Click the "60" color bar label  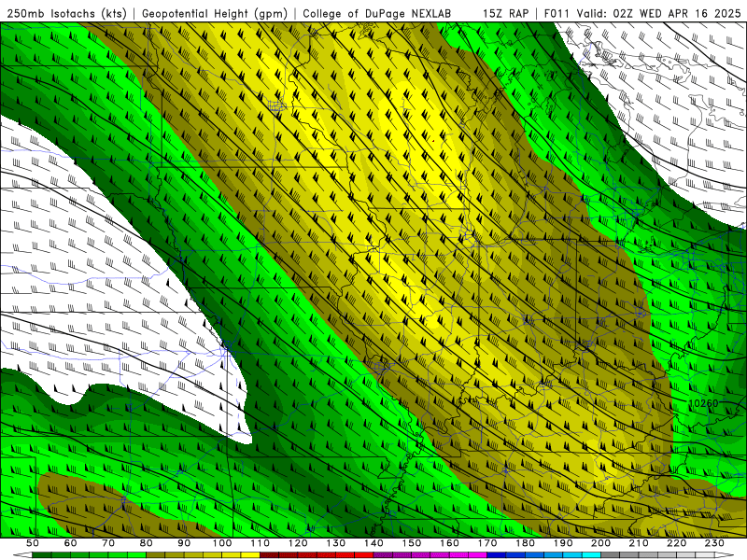[71, 543]
